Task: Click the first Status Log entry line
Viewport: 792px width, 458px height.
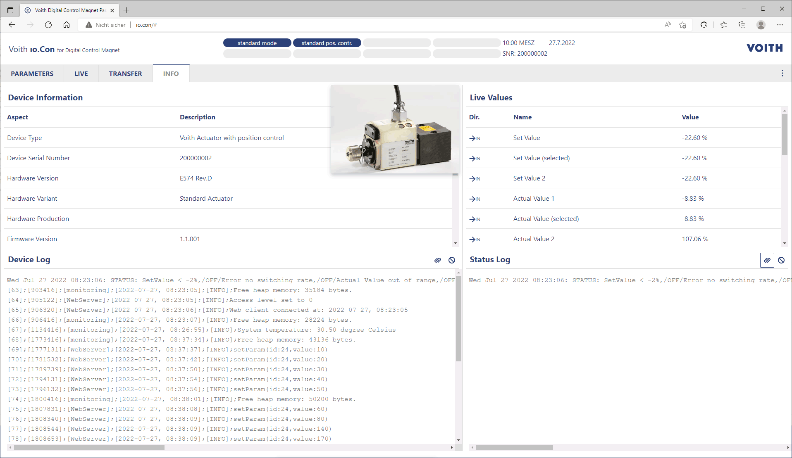Action: [x=629, y=280]
